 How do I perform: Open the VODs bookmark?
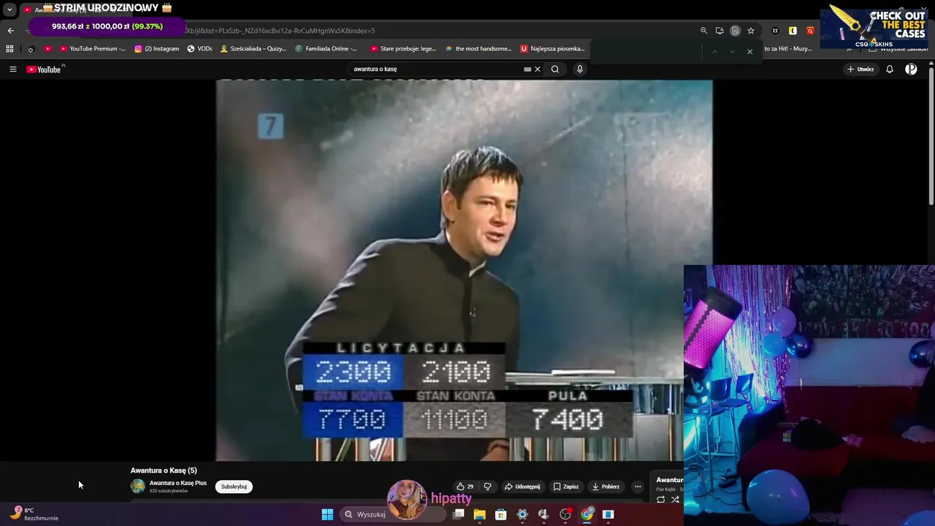point(200,49)
